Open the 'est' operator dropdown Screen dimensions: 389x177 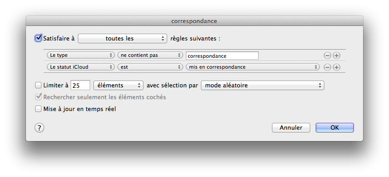[150, 67]
